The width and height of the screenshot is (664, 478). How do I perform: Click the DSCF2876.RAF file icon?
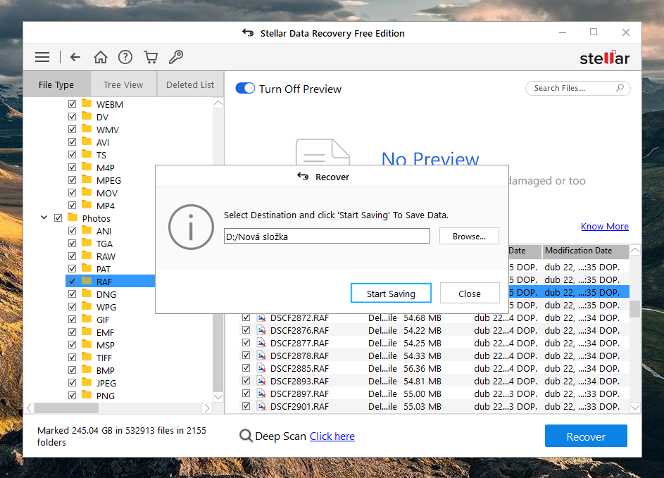point(262,330)
